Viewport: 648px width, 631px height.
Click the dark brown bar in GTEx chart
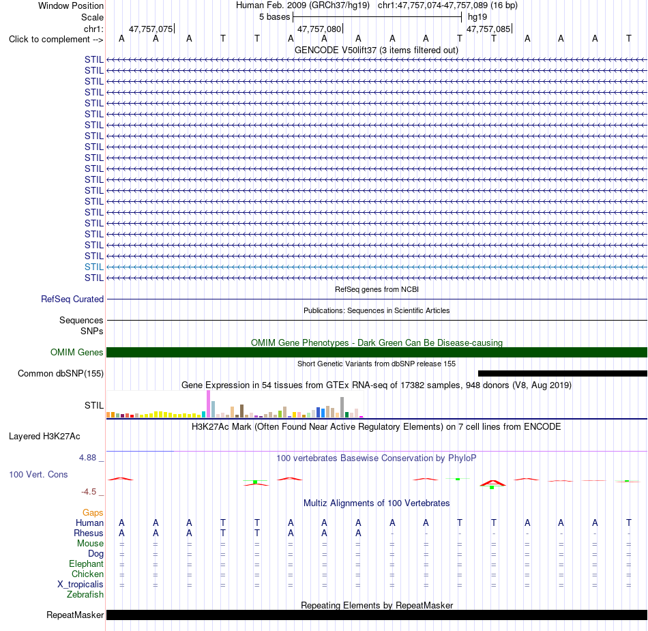[x=241, y=411]
